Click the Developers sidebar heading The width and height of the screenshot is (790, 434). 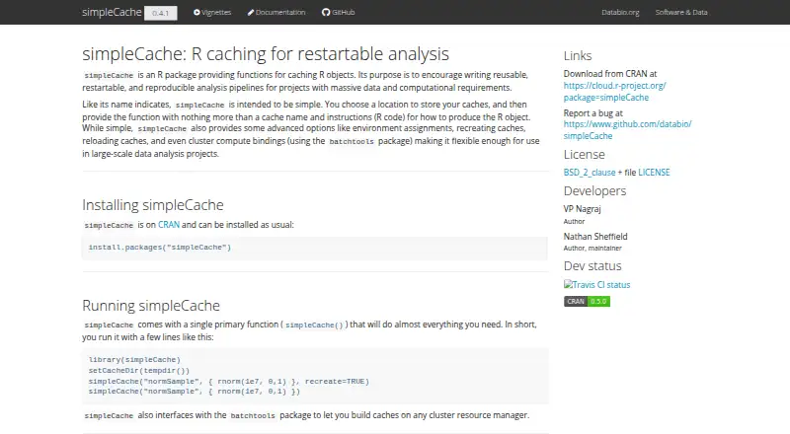point(595,190)
